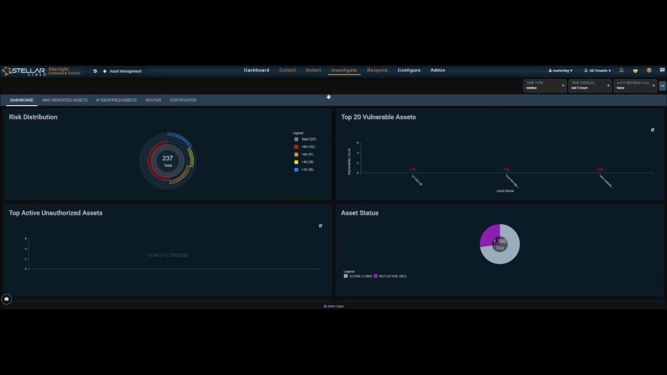667x375 pixels.
Task: Open the Detect menu
Action: pyautogui.click(x=313, y=70)
